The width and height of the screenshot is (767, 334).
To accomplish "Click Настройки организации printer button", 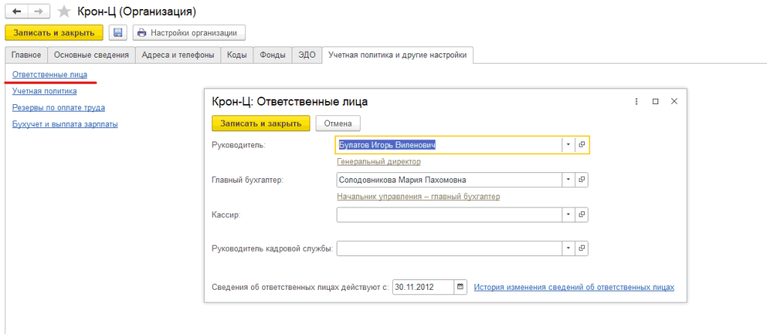I will coord(189,32).
